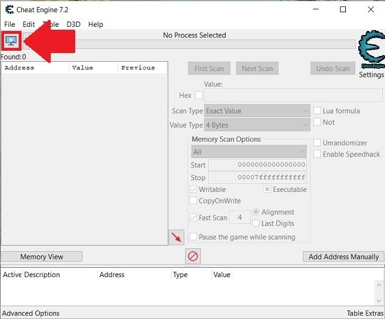Open Advanced Options
Viewport: 385px width, 319px height.
tap(31, 313)
